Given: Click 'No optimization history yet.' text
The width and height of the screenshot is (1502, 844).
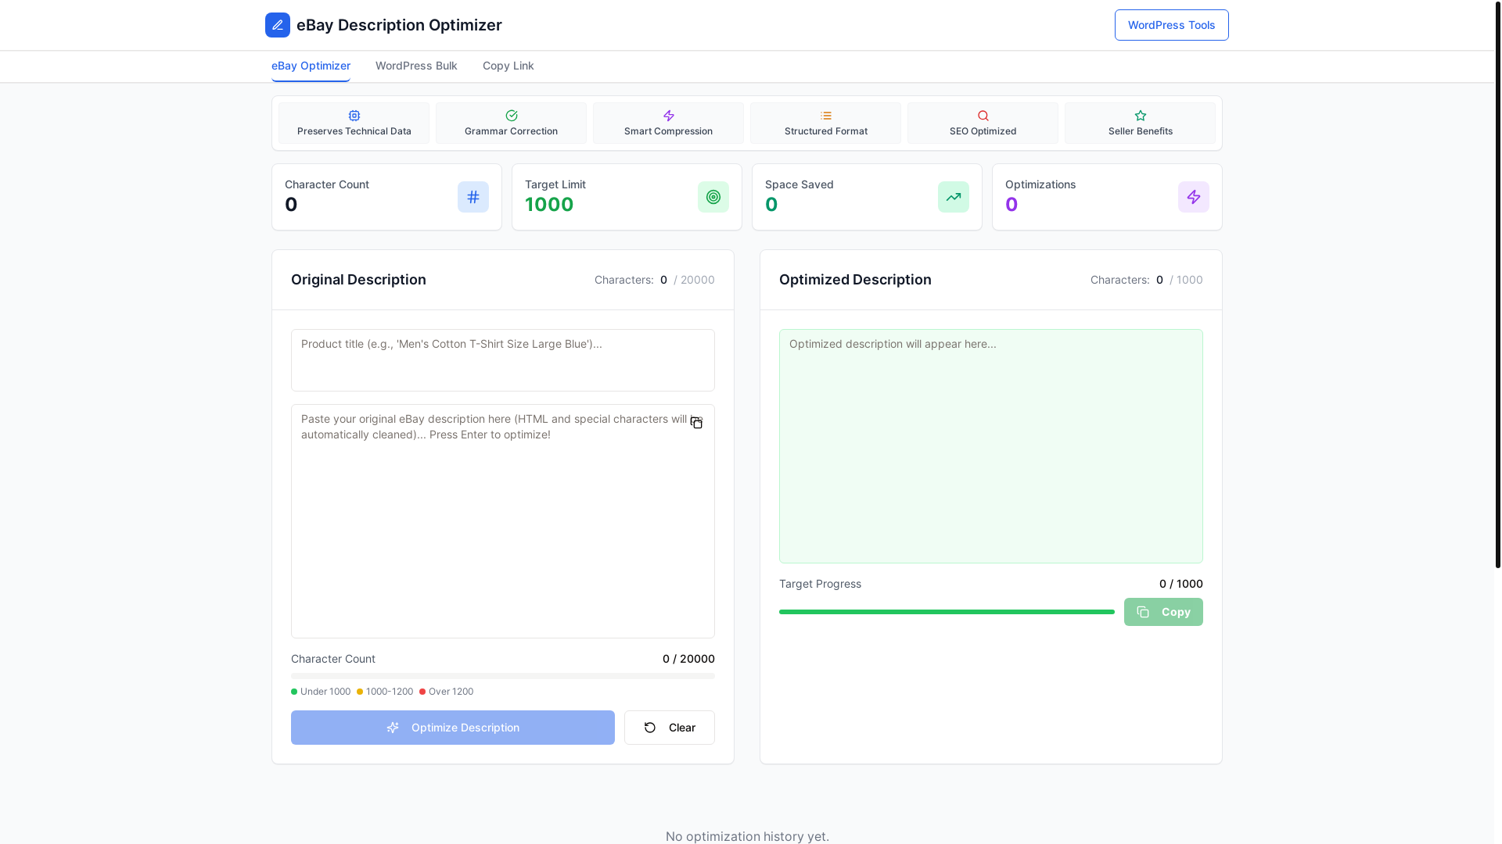Looking at the screenshot, I should 747,836.
